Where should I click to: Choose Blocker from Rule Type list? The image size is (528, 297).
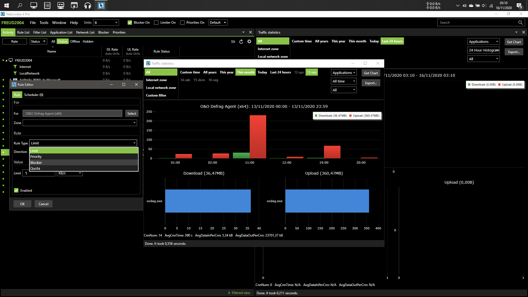pos(36,163)
